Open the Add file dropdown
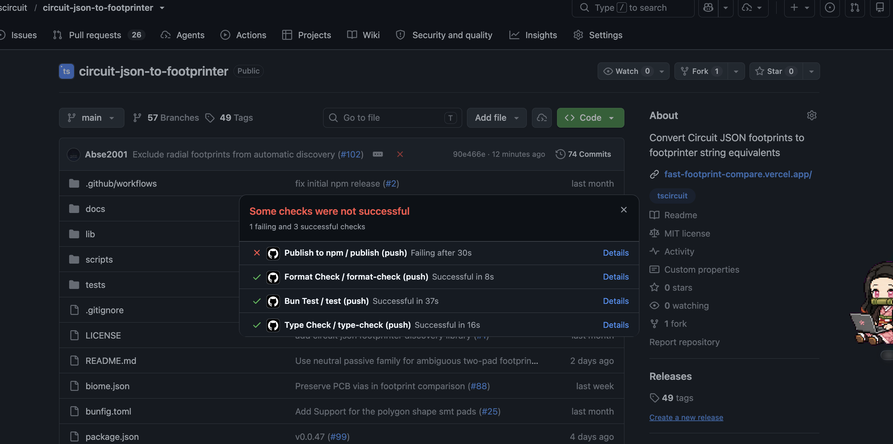This screenshot has width=893, height=444. coord(497,118)
